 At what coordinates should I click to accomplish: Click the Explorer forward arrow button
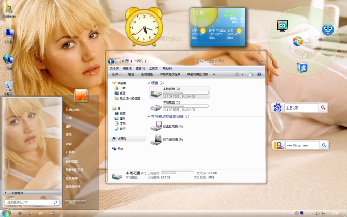click(x=118, y=61)
